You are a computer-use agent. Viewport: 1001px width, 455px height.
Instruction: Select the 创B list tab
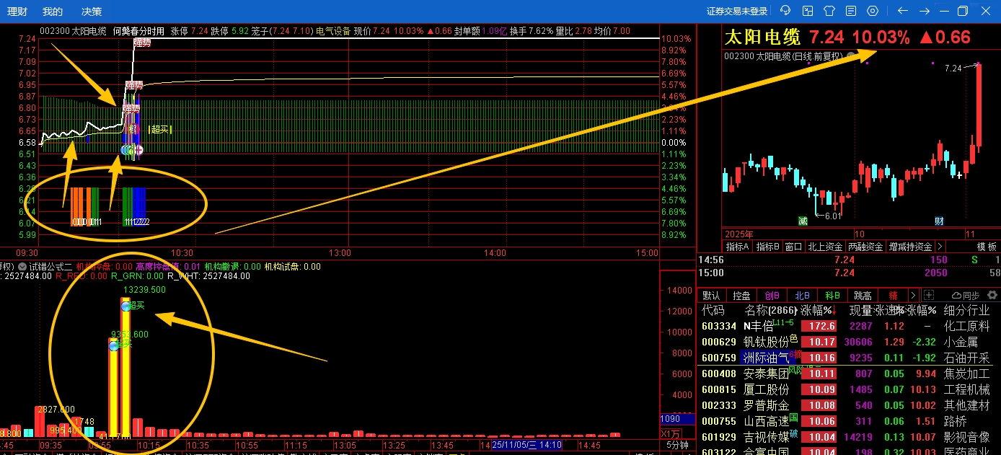[772, 296]
